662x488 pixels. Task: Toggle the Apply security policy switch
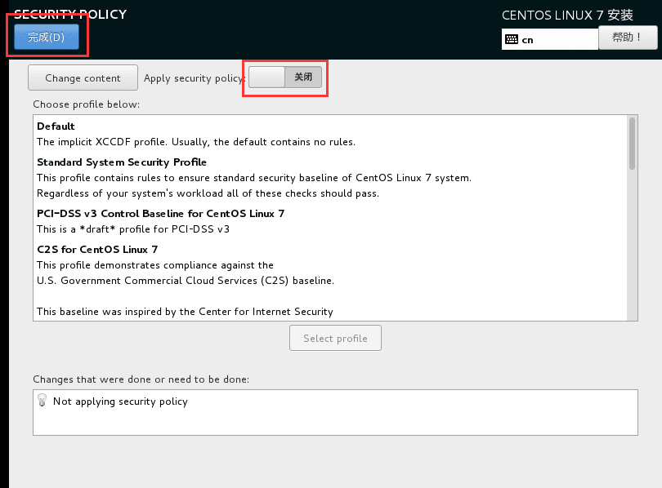point(285,78)
